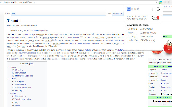Open the cultivar link
Screen dimensions: 172x107
(88, 59)
